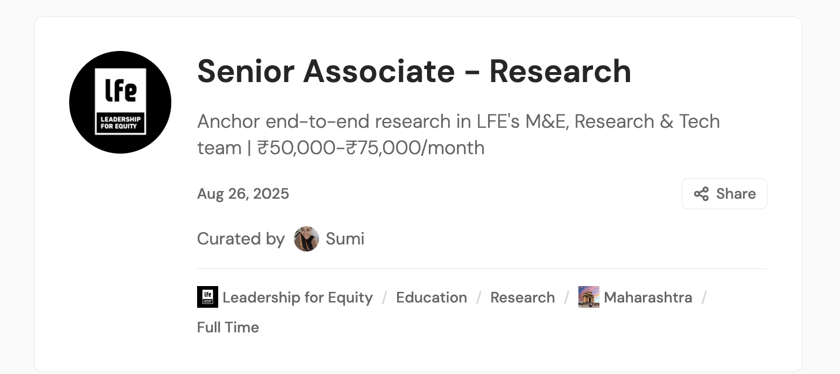Select the Education category tag

[x=431, y=298]
